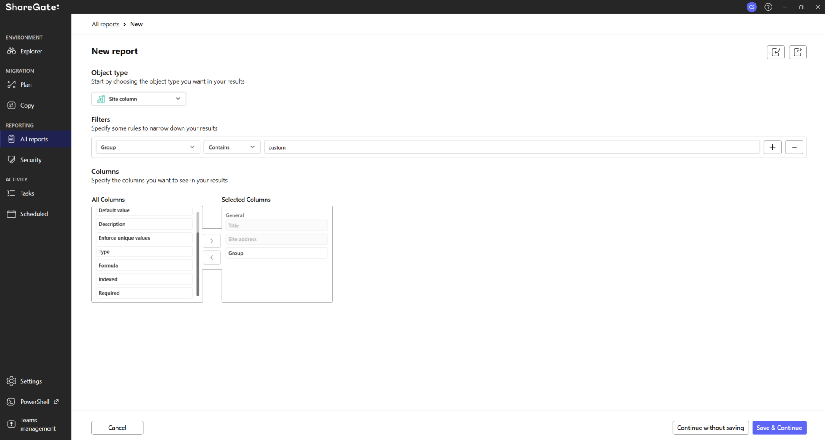Select Enforce unique values in All Columns

click(x=144, y=238)
